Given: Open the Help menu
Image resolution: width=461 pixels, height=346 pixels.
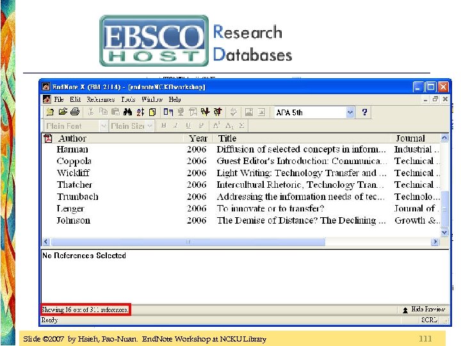Looking at the screenshot, I should coord(175,99).
